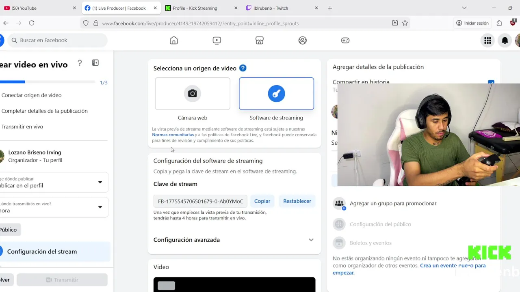
Task: Click Completar detalles de la publicación step
Action: point(44,111)
